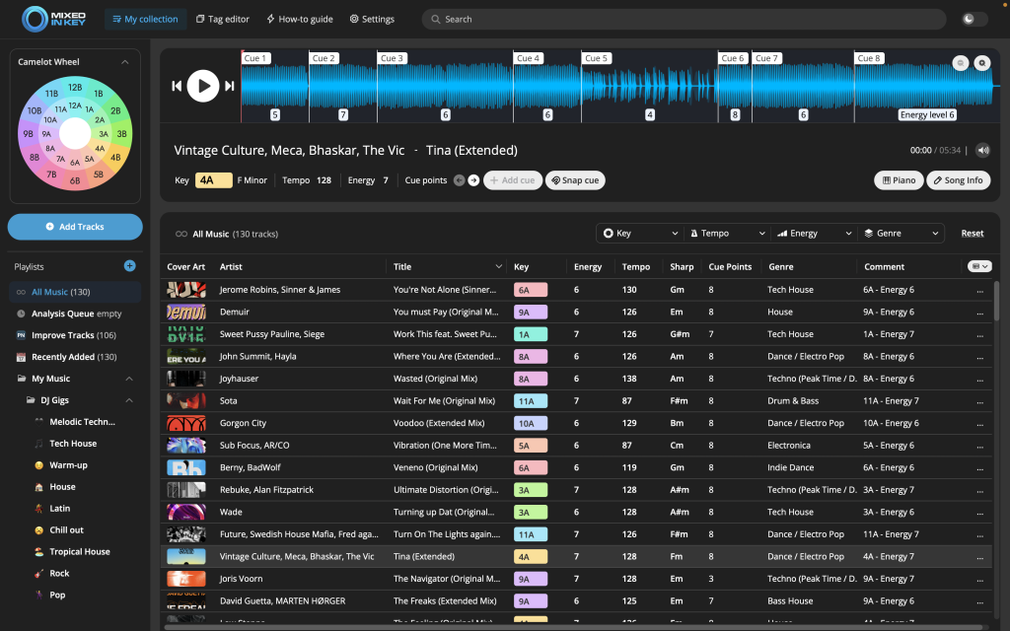Open the How-to guide tab

[299, 19]
